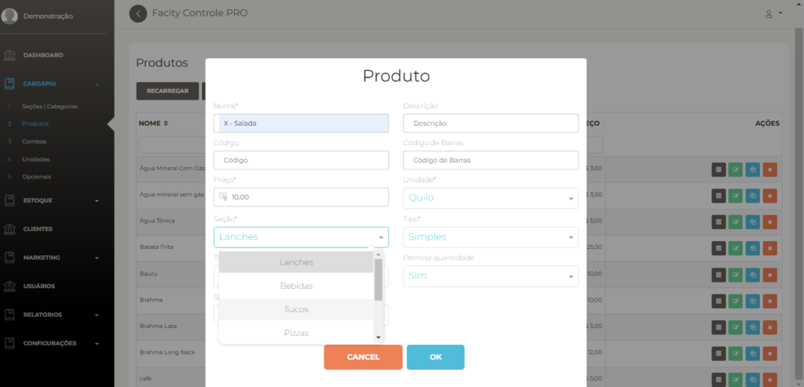The image size is (804, 387).
Task: Open Unidades in the sidebar submenu
Action: [36, 159]
